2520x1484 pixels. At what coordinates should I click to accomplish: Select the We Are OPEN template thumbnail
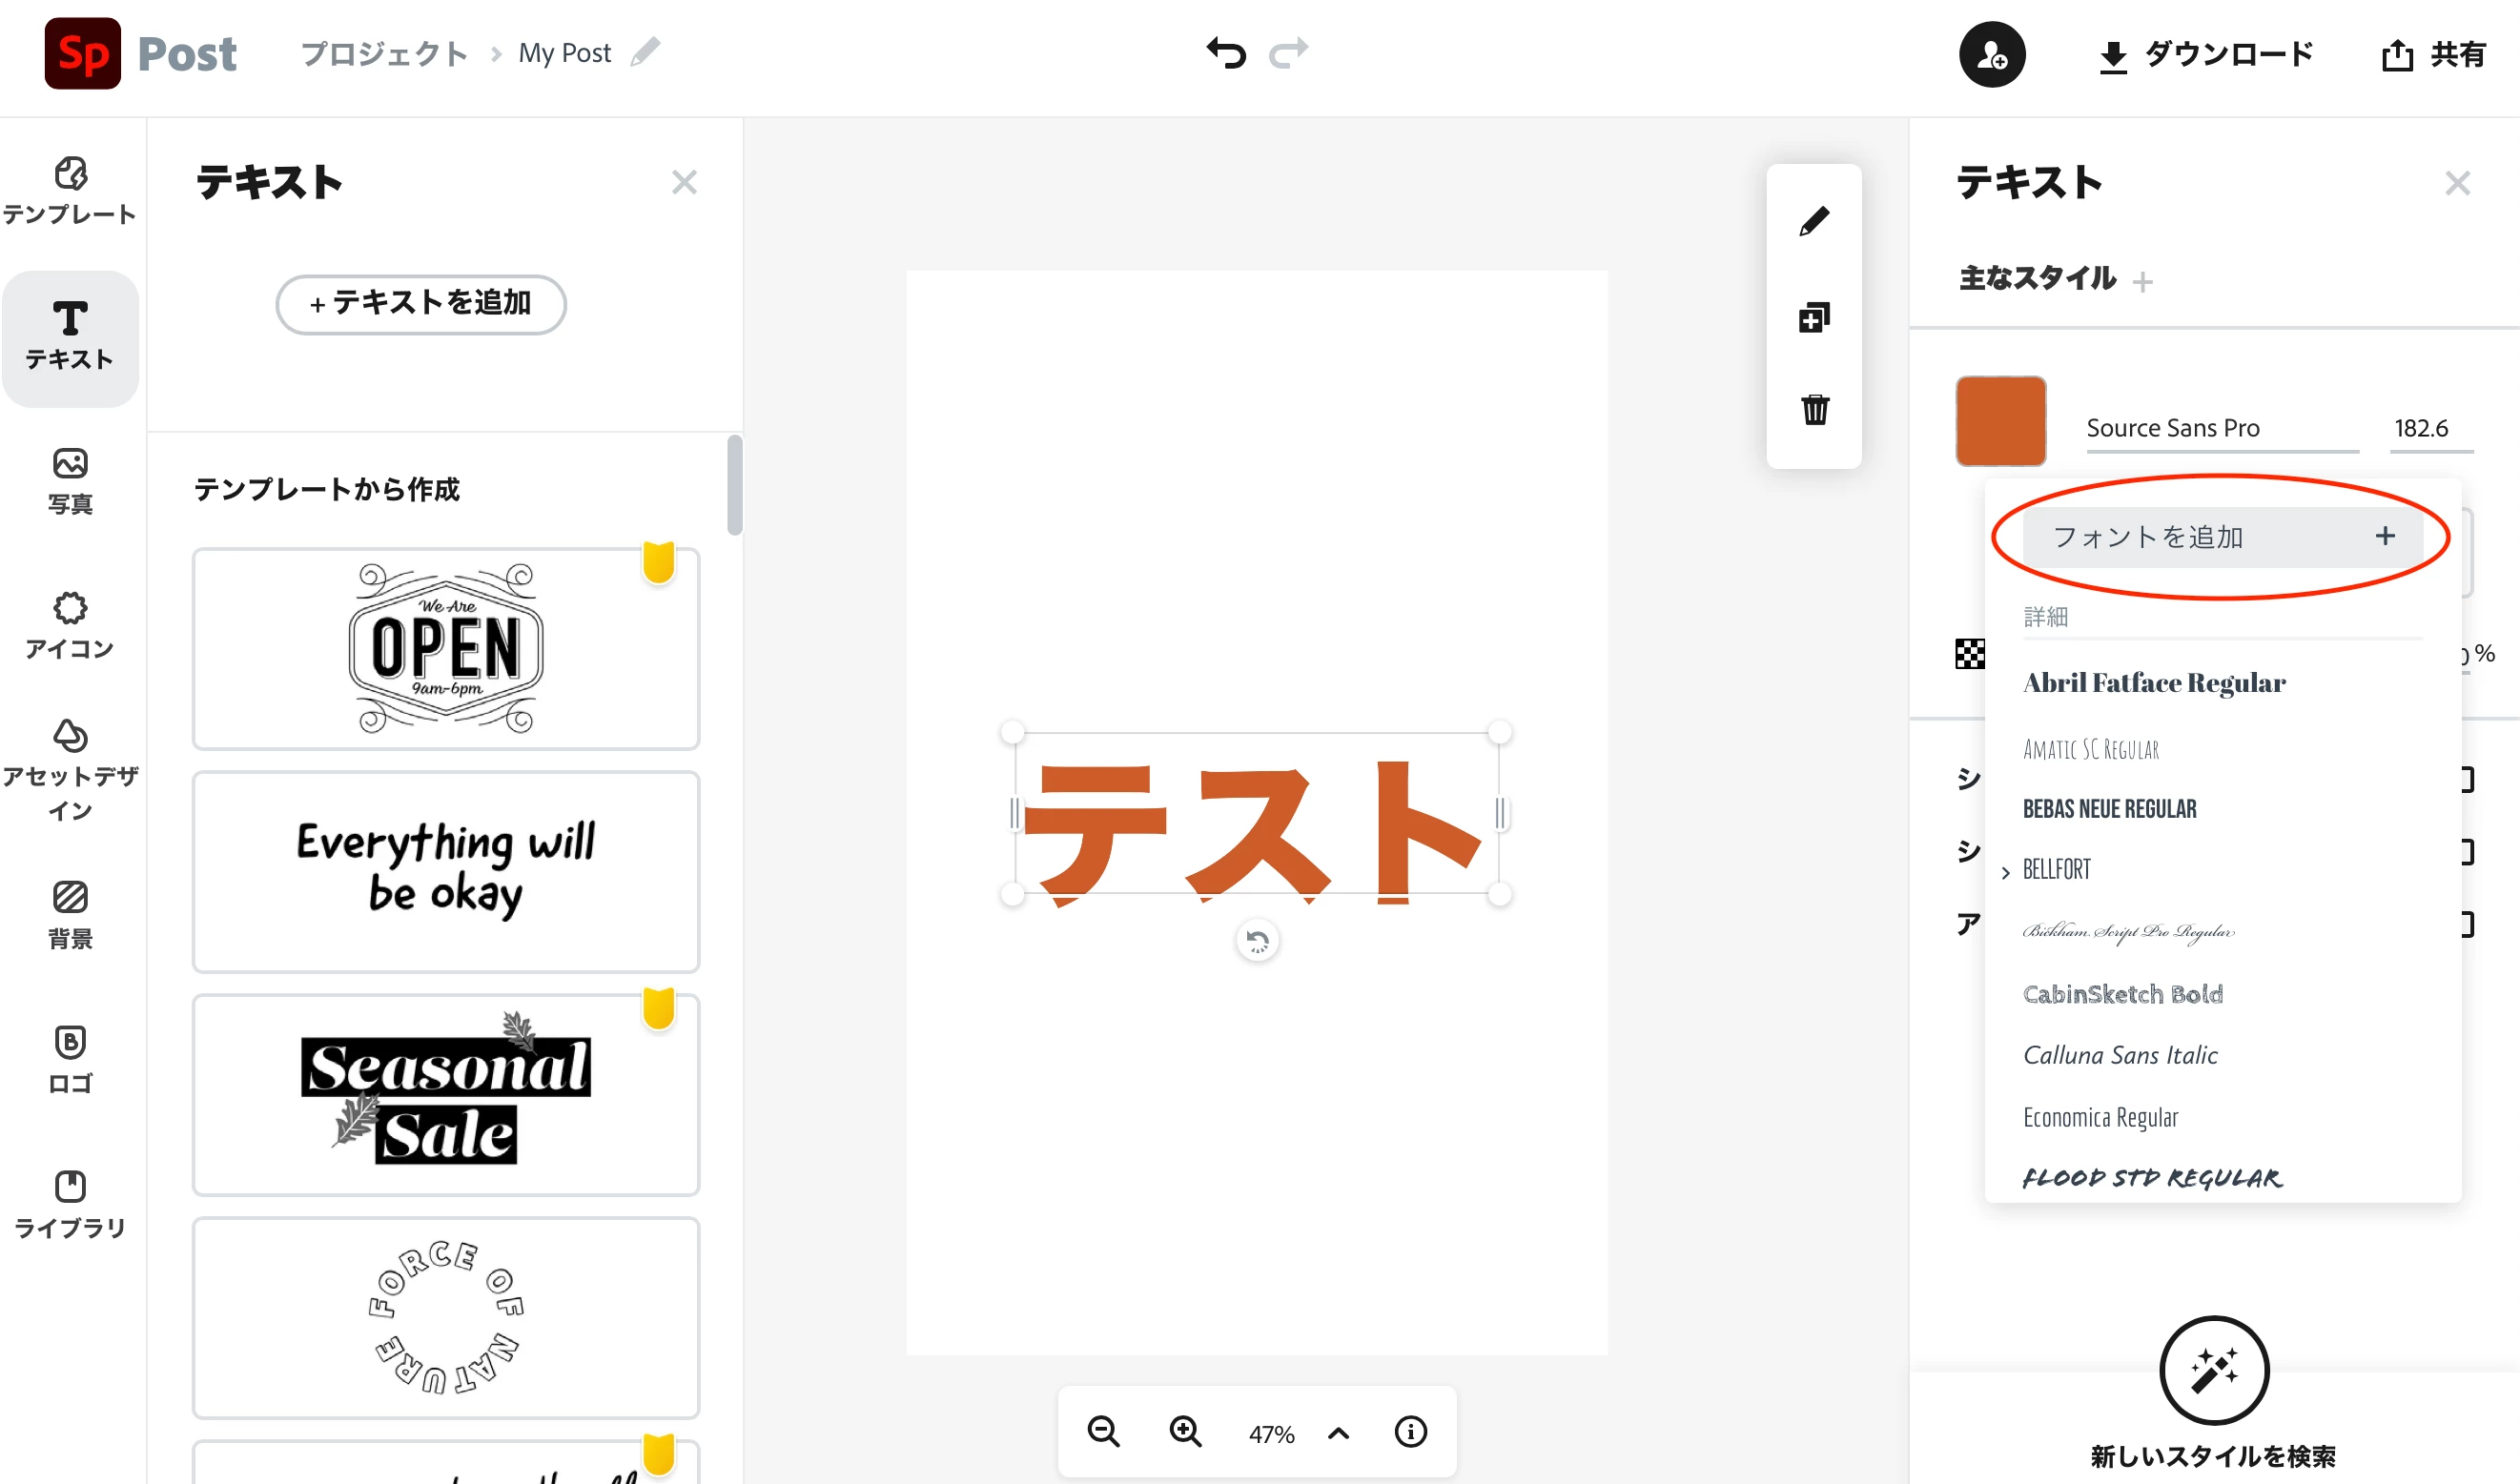445,648
